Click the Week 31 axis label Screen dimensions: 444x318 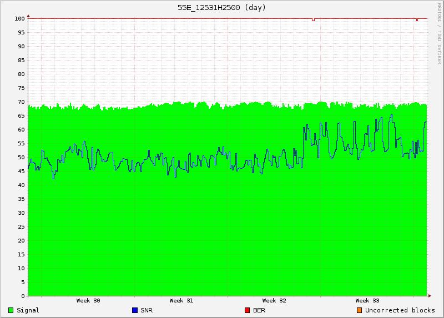click(181, 301)
